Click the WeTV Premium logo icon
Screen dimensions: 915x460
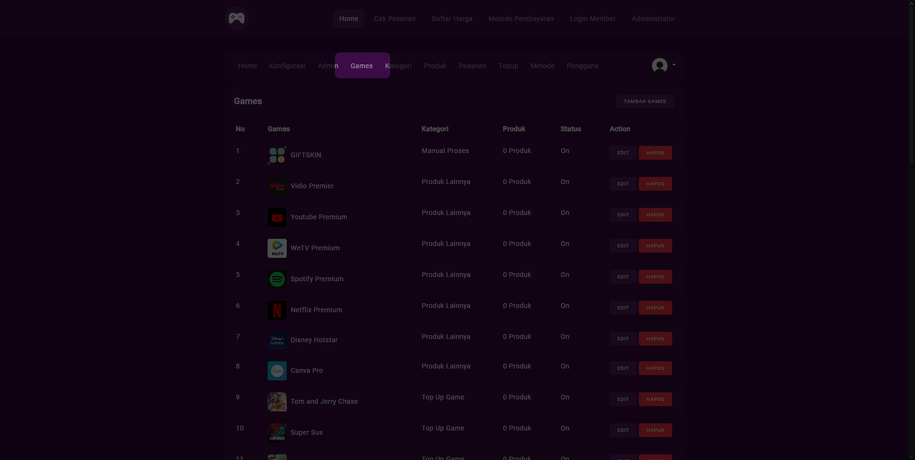coord(277,248)
